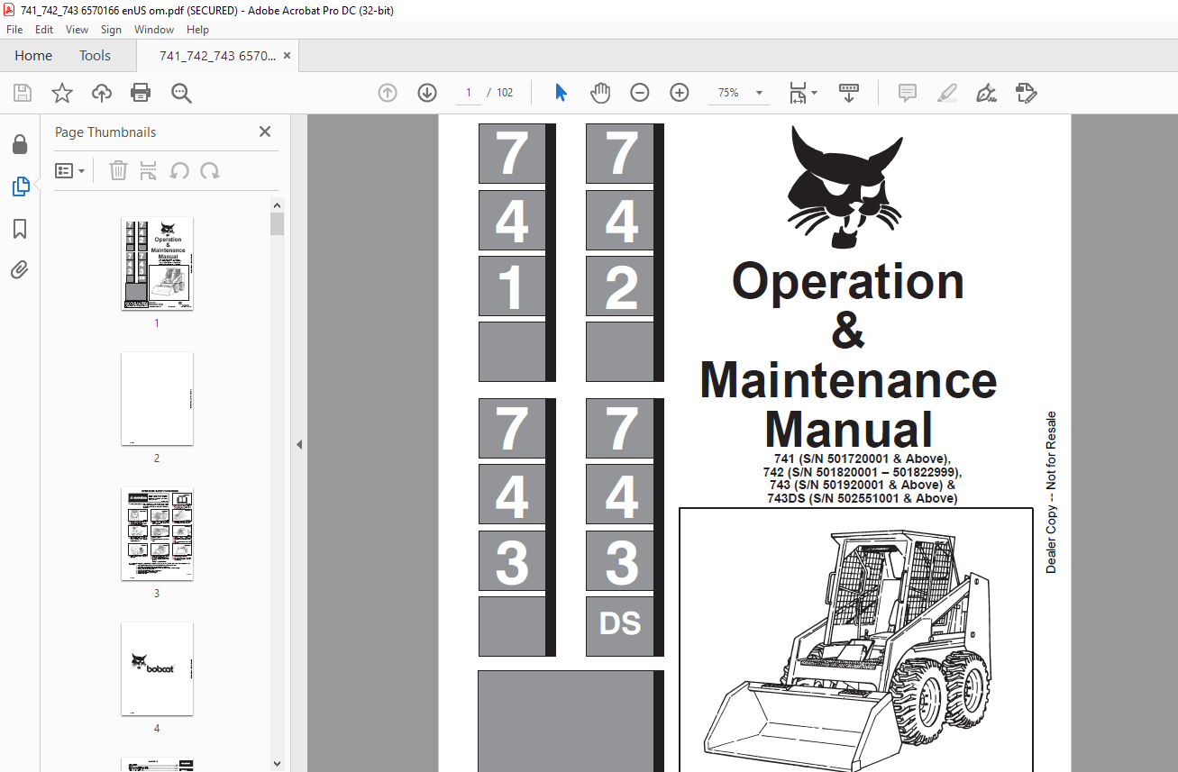Bookmark the file with the star icon
This screenshot has height=772, width=1178.
click(x=62, y=93)
